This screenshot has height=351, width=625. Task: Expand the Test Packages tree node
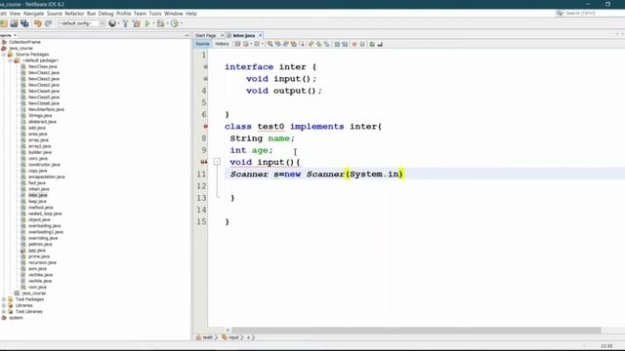4,299
